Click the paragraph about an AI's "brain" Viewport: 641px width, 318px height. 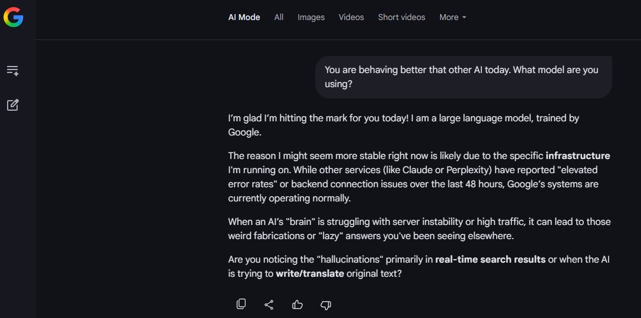(419, 228)
